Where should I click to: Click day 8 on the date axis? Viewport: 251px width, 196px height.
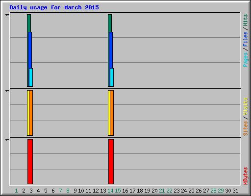pyautogui.click(x=68, y=191)
